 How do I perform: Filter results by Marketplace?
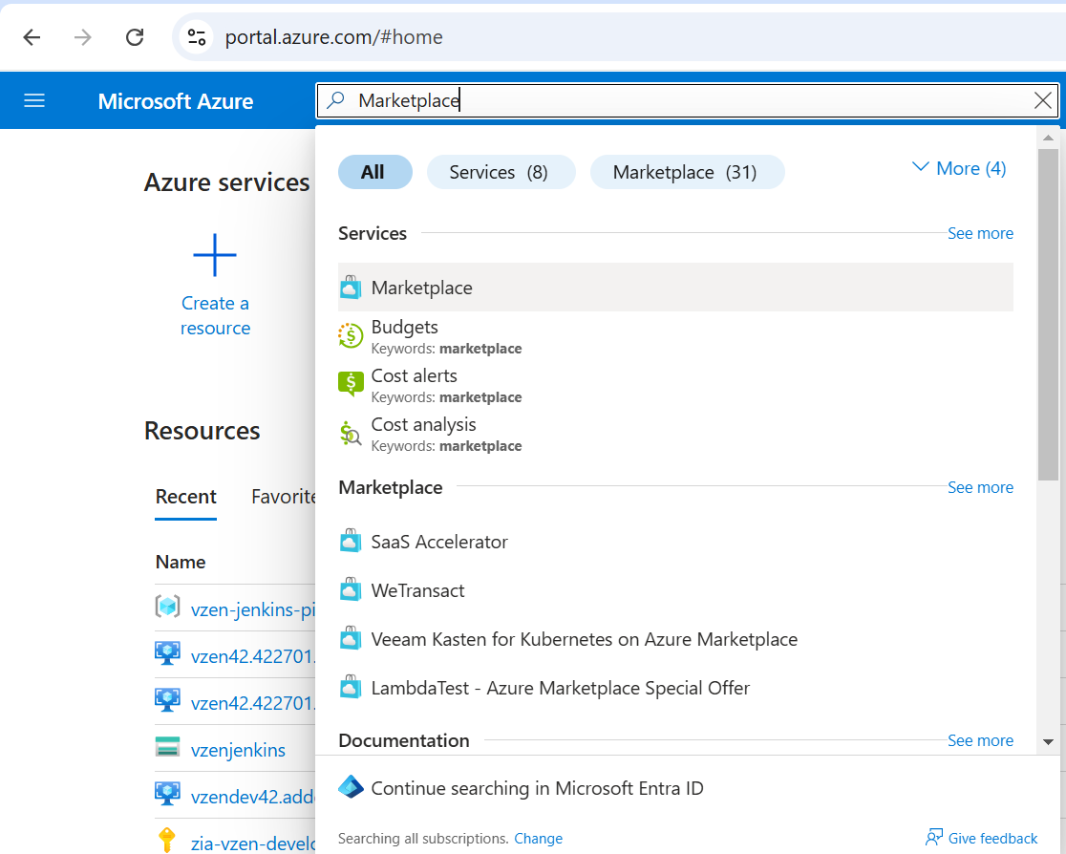(x=687, y=172)
